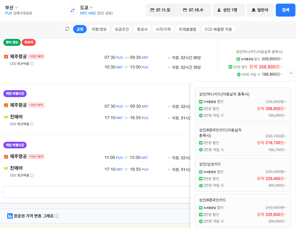Click Jeju Air logo in 11:00 departure card
Screen dimensions: 296x228
(x=6, y=157)
